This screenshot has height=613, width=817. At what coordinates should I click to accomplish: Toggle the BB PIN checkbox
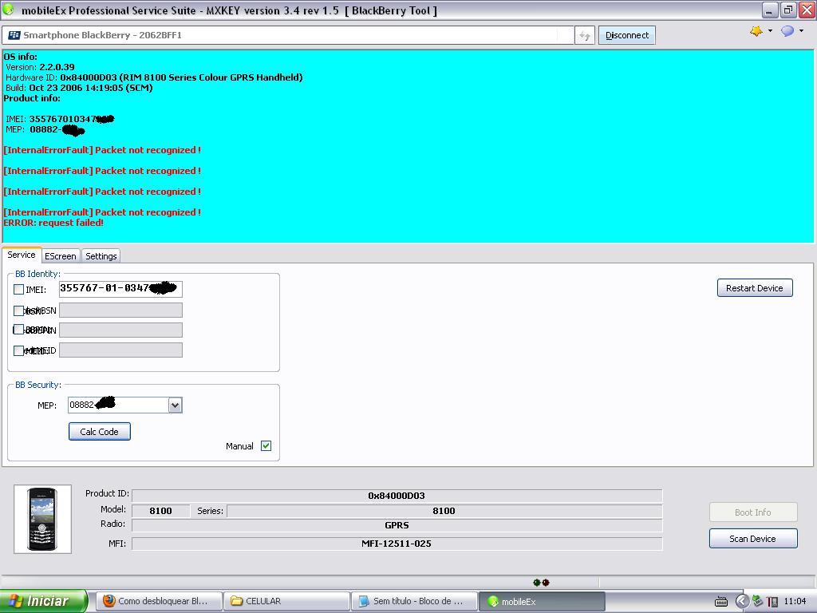(19, 330)
